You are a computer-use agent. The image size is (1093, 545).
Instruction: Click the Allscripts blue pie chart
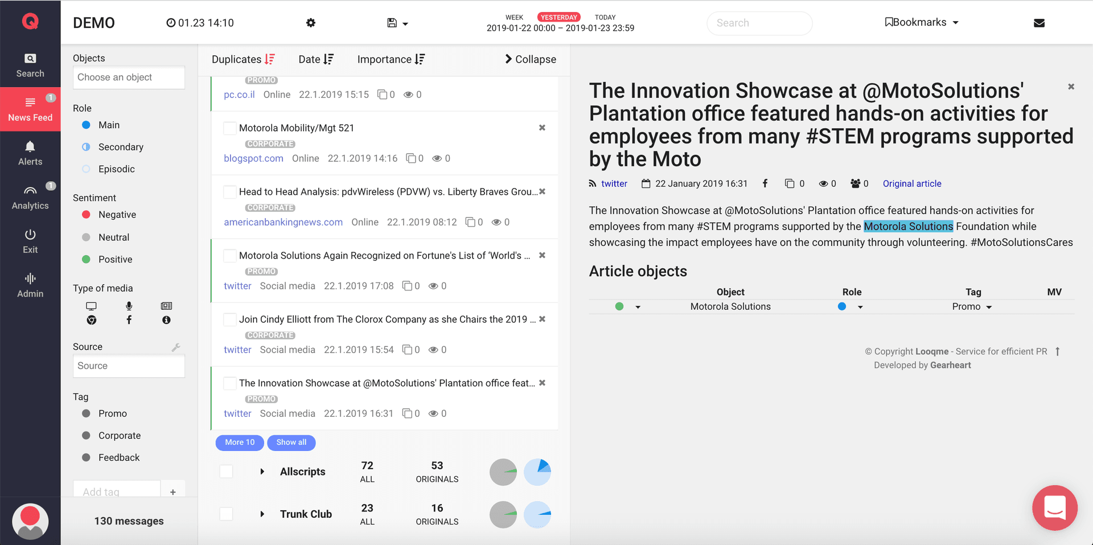pyautogui.click(x=537, y=472)
